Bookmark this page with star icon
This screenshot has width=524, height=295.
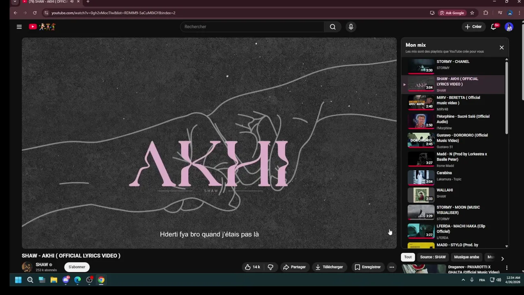click(472, 13)
